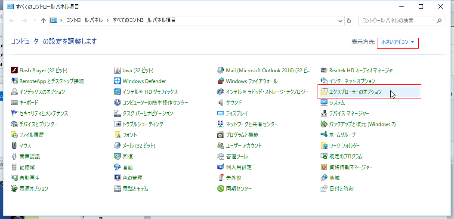This screenshot has width=454, height=219.
Task: Open プログラムと機能 link
Action: pyautogui.click(x=242, y=135)
